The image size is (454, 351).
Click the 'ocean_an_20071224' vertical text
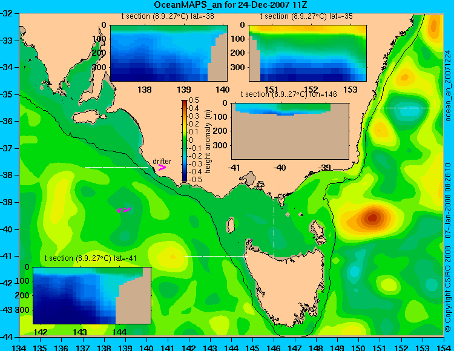[x=448, y=86]
